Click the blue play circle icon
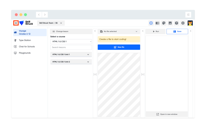 (x=151, y=23)
